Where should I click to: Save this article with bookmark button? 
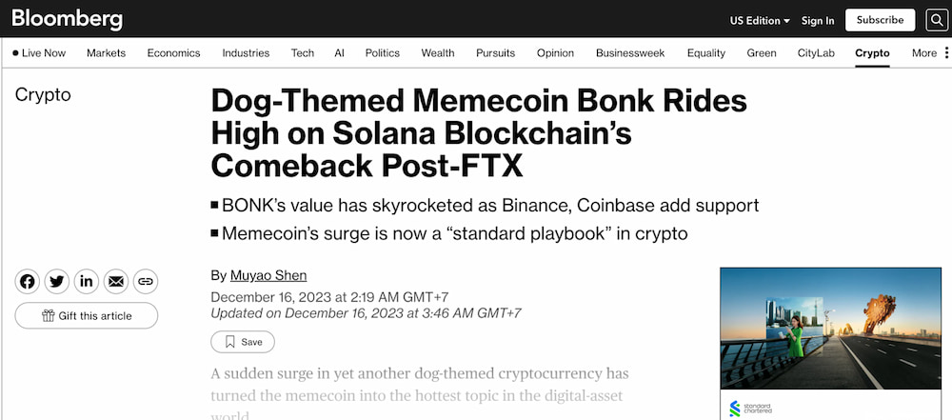point(243,342)
